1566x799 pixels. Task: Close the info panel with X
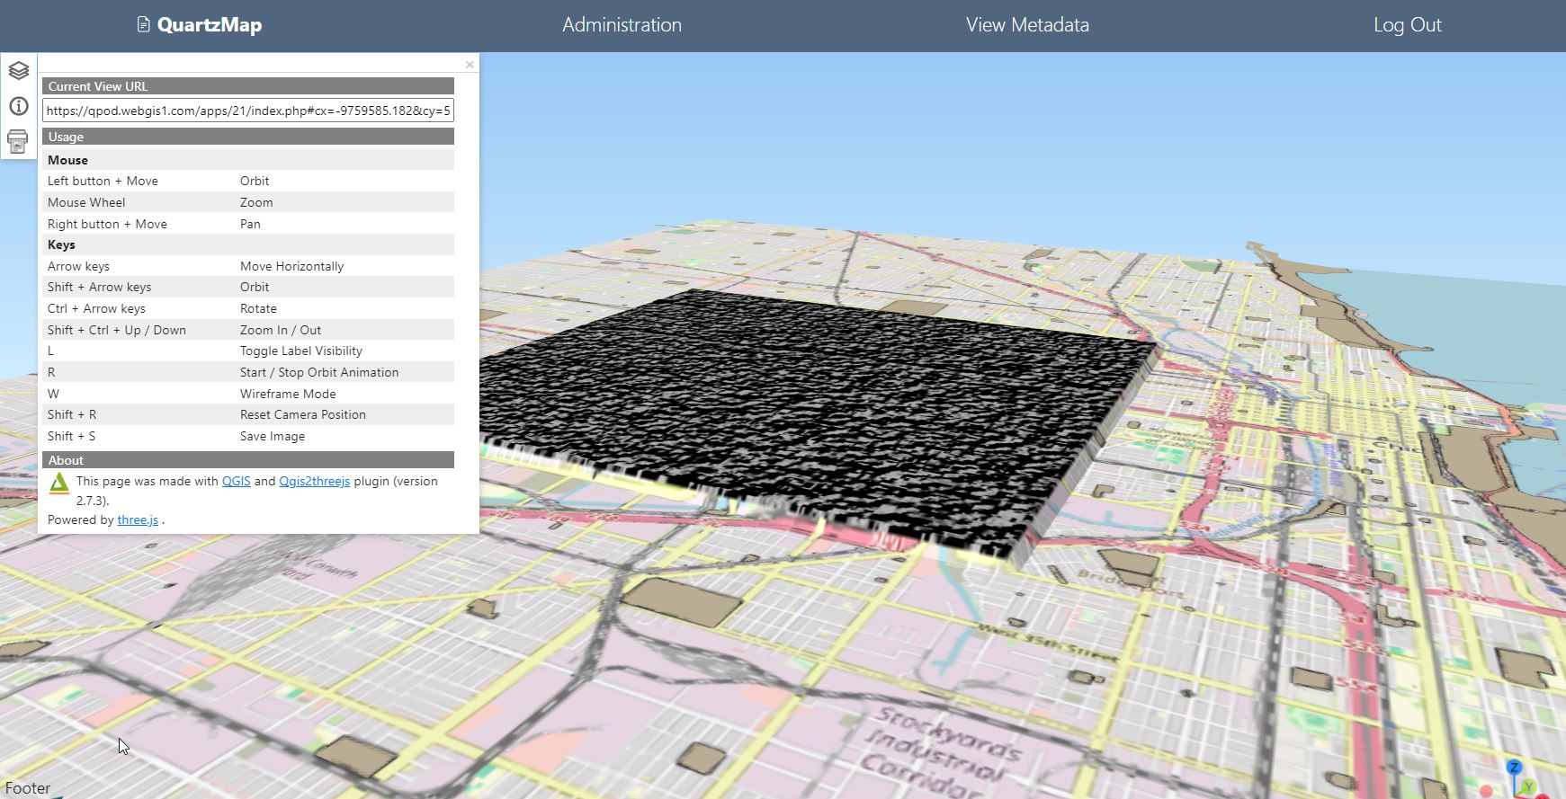(470, 65)
